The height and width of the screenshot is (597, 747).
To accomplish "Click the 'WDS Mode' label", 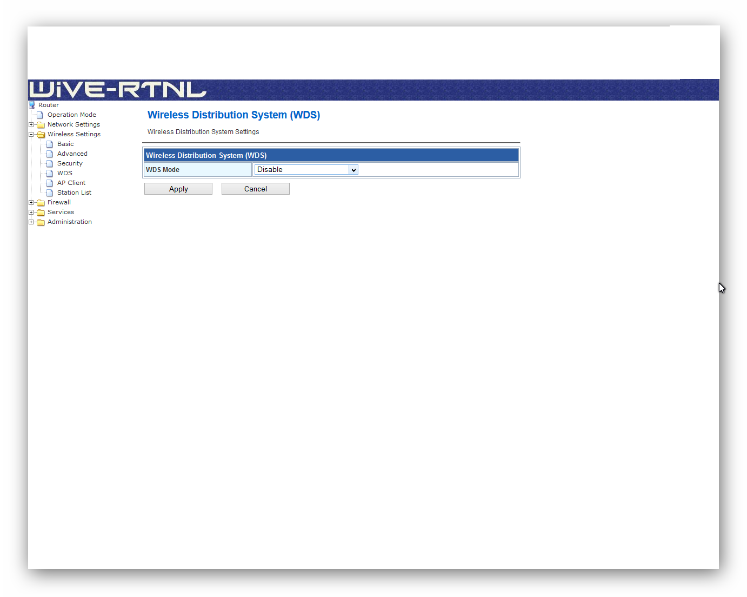I will click(x=163, y=170).
